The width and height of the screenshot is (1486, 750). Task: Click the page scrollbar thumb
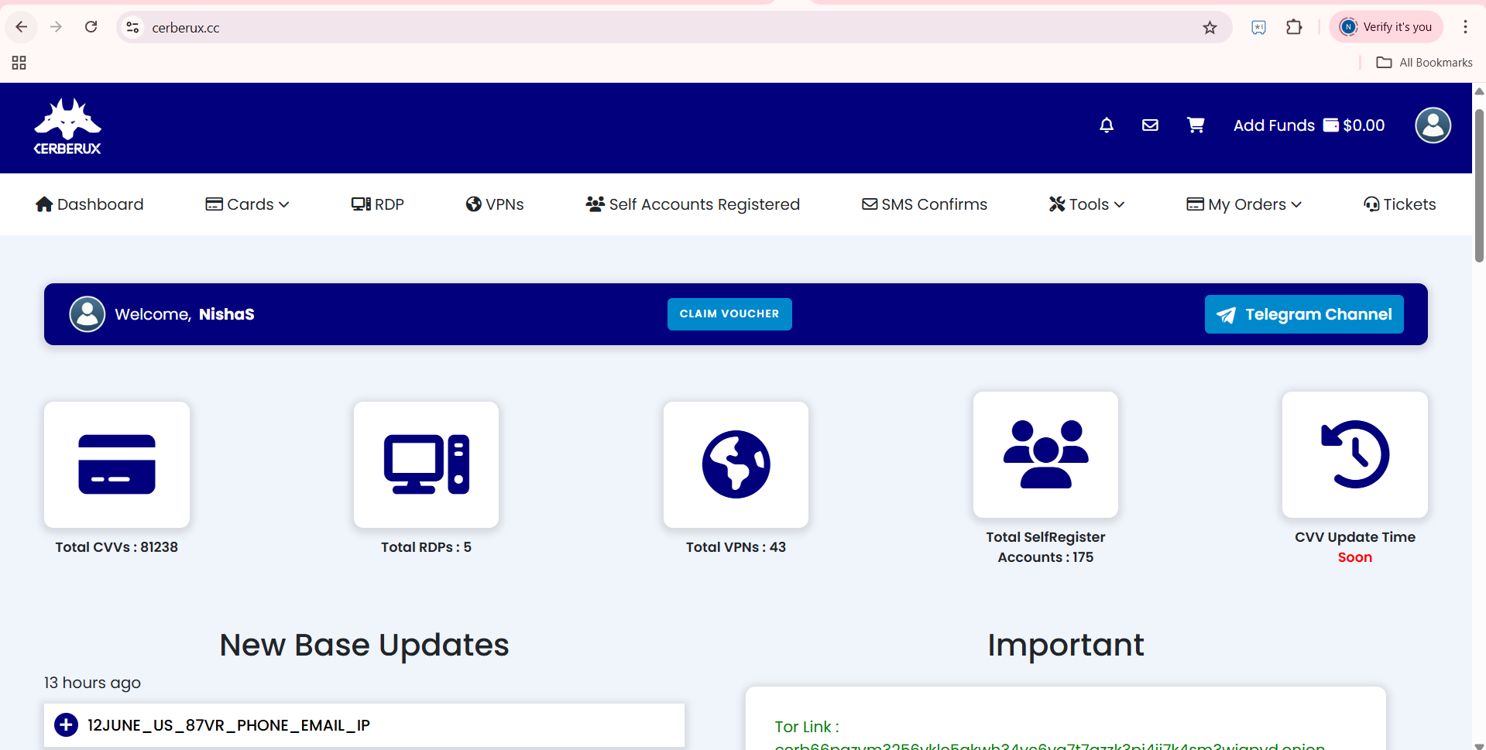[1479, 186]
